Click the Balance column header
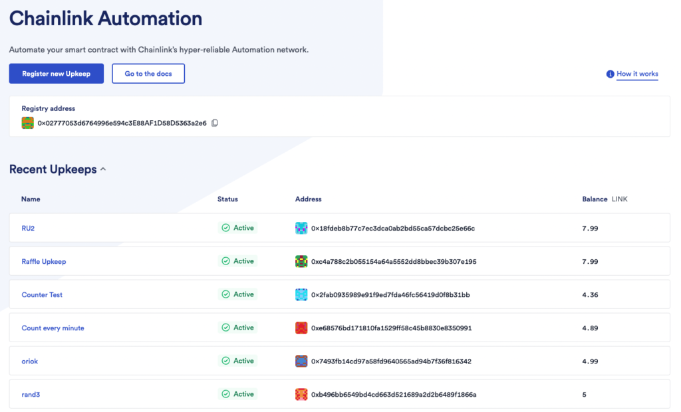 coord(595,199)
